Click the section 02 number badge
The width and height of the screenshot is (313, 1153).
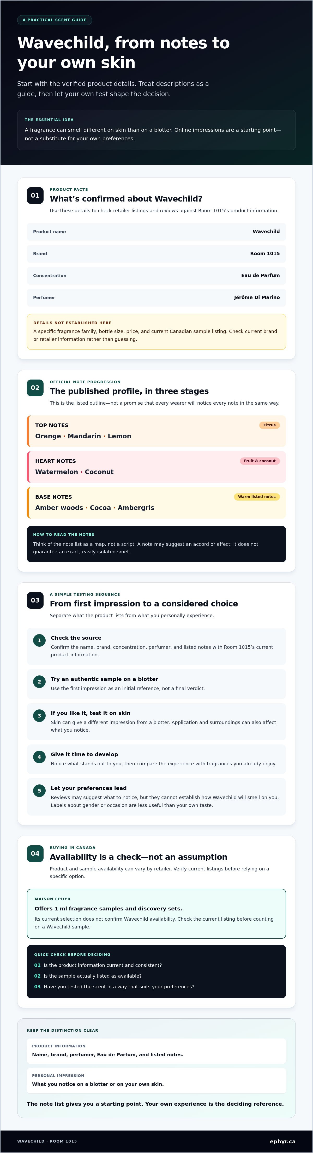[35, 388]
